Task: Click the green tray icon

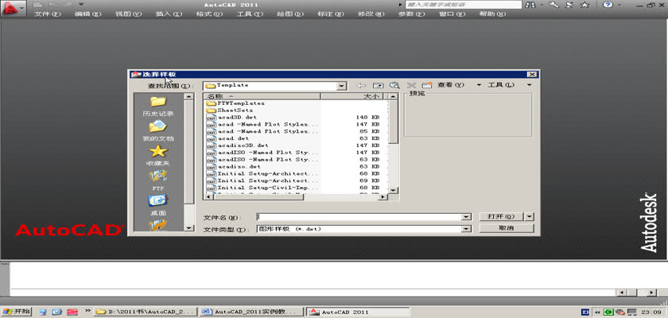Action: [610, 312]
